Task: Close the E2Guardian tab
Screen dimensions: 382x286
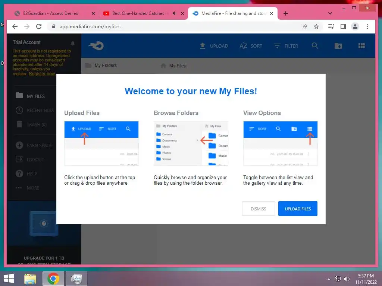Action: [x=93, y=14]
